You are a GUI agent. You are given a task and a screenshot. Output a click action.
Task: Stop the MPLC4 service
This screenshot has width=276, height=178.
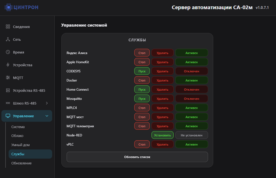(x=142, y=108)
